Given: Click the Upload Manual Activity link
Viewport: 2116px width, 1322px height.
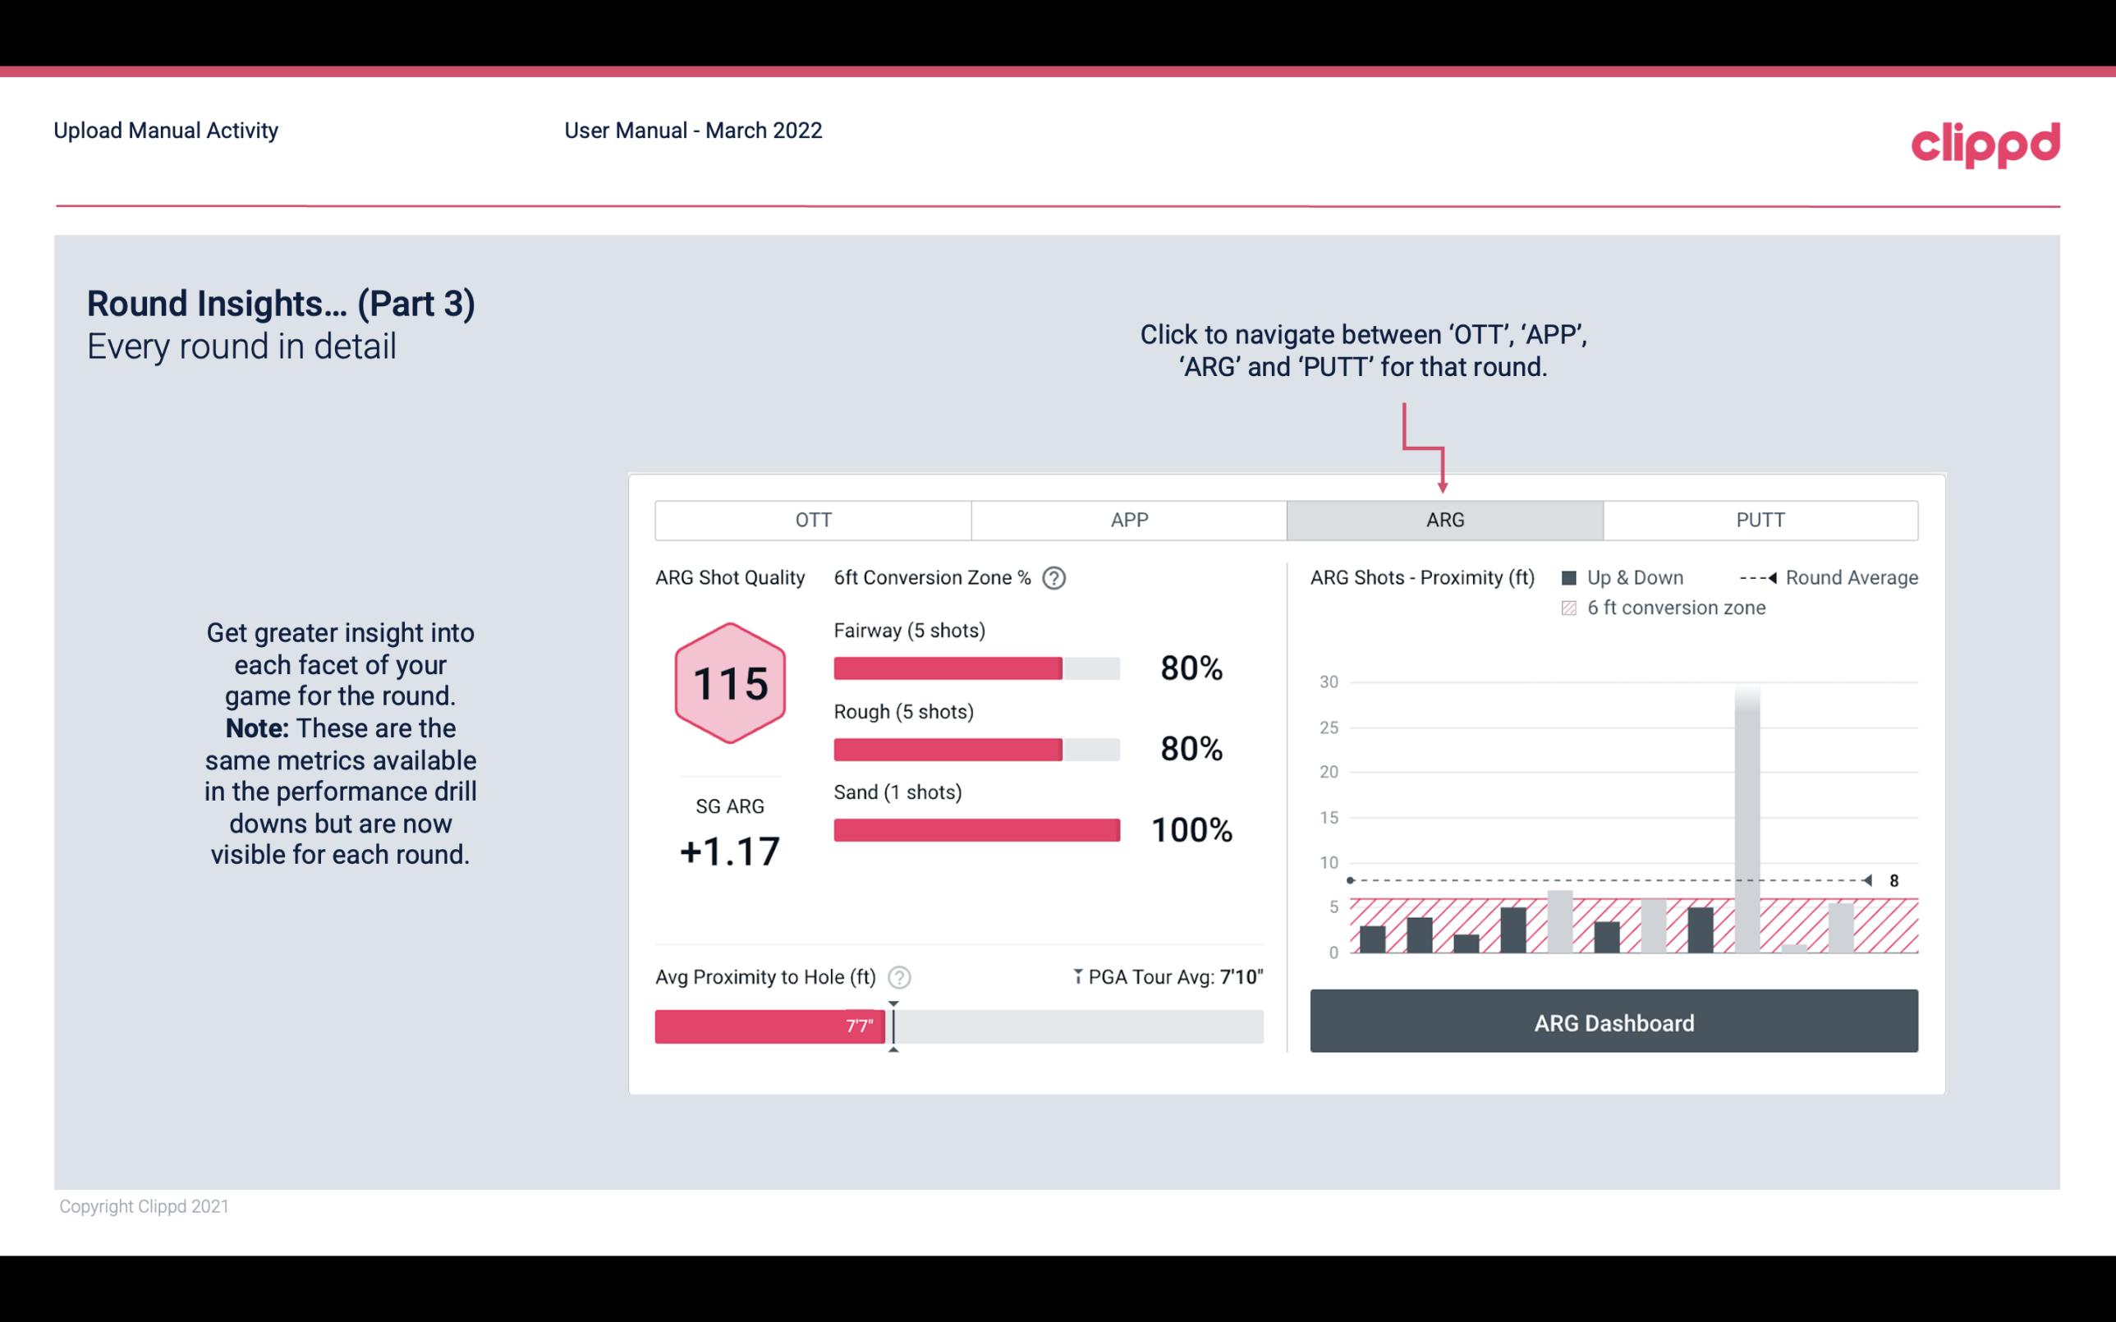Looking at the screenshot, I should 164,130.
